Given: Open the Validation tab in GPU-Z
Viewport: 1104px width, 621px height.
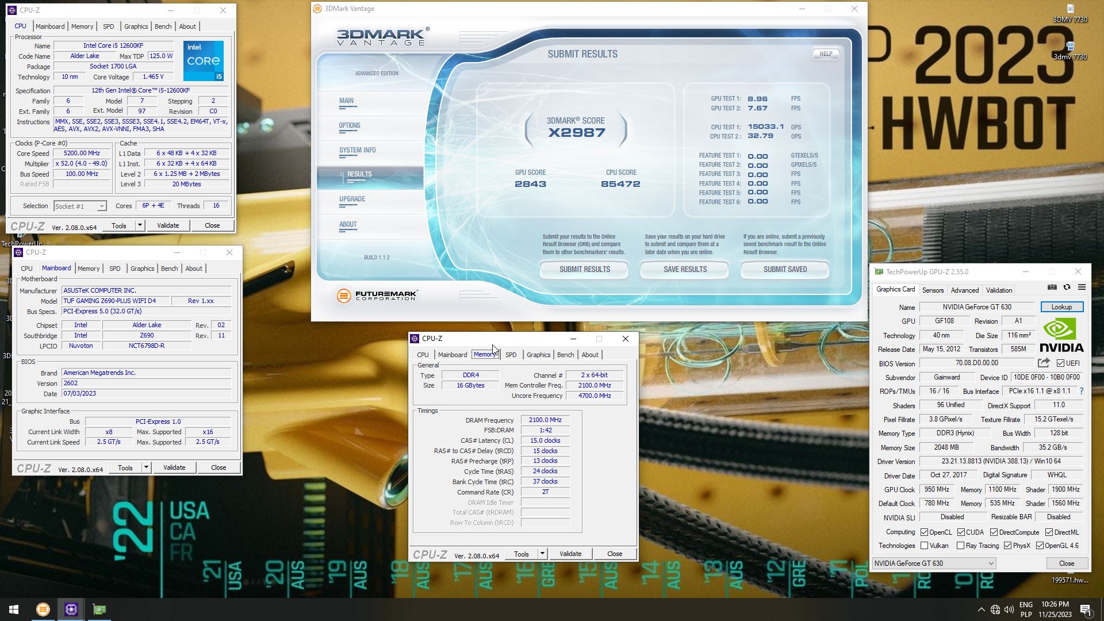Looking at the screenshot, I should coord(999,290).
